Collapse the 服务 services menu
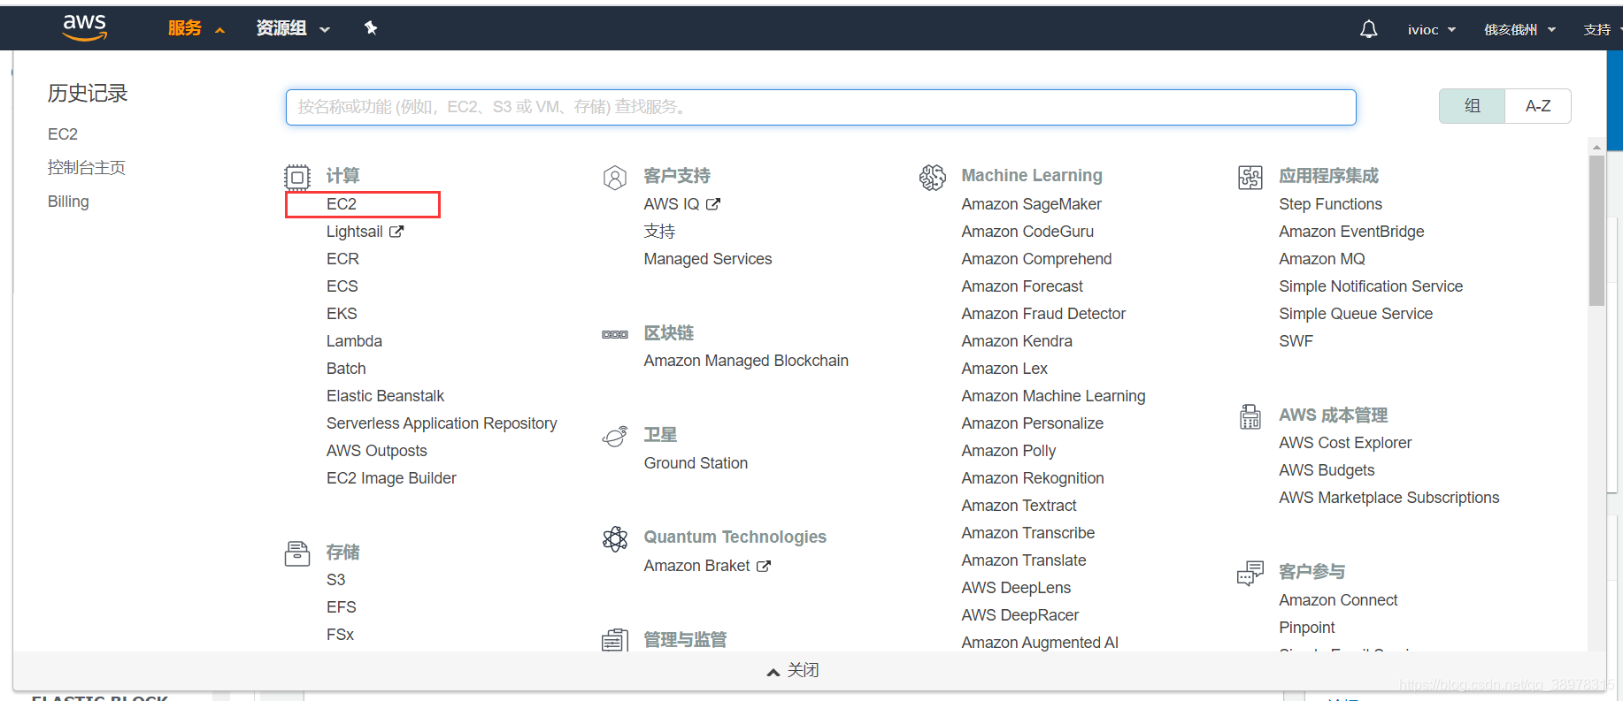 point(196,28)
